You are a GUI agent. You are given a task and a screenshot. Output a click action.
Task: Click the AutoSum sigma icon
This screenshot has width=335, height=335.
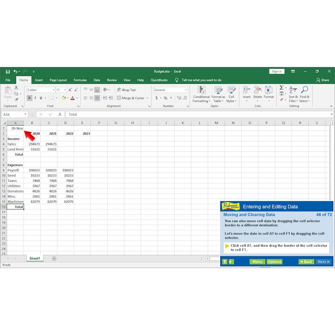[281, 88]
